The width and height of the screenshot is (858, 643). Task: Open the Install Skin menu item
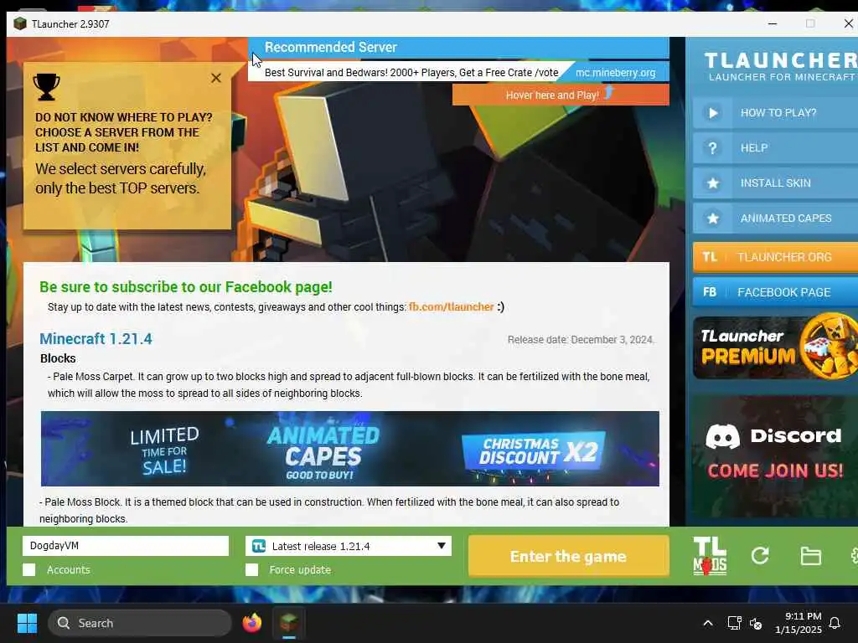[x=775, y=183]
